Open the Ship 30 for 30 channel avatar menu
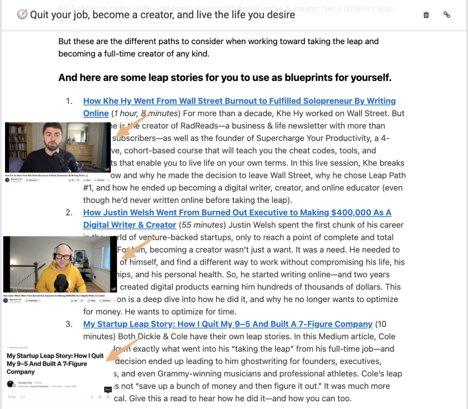The height and width of the screenshot is (409, 468). [7, 180]
